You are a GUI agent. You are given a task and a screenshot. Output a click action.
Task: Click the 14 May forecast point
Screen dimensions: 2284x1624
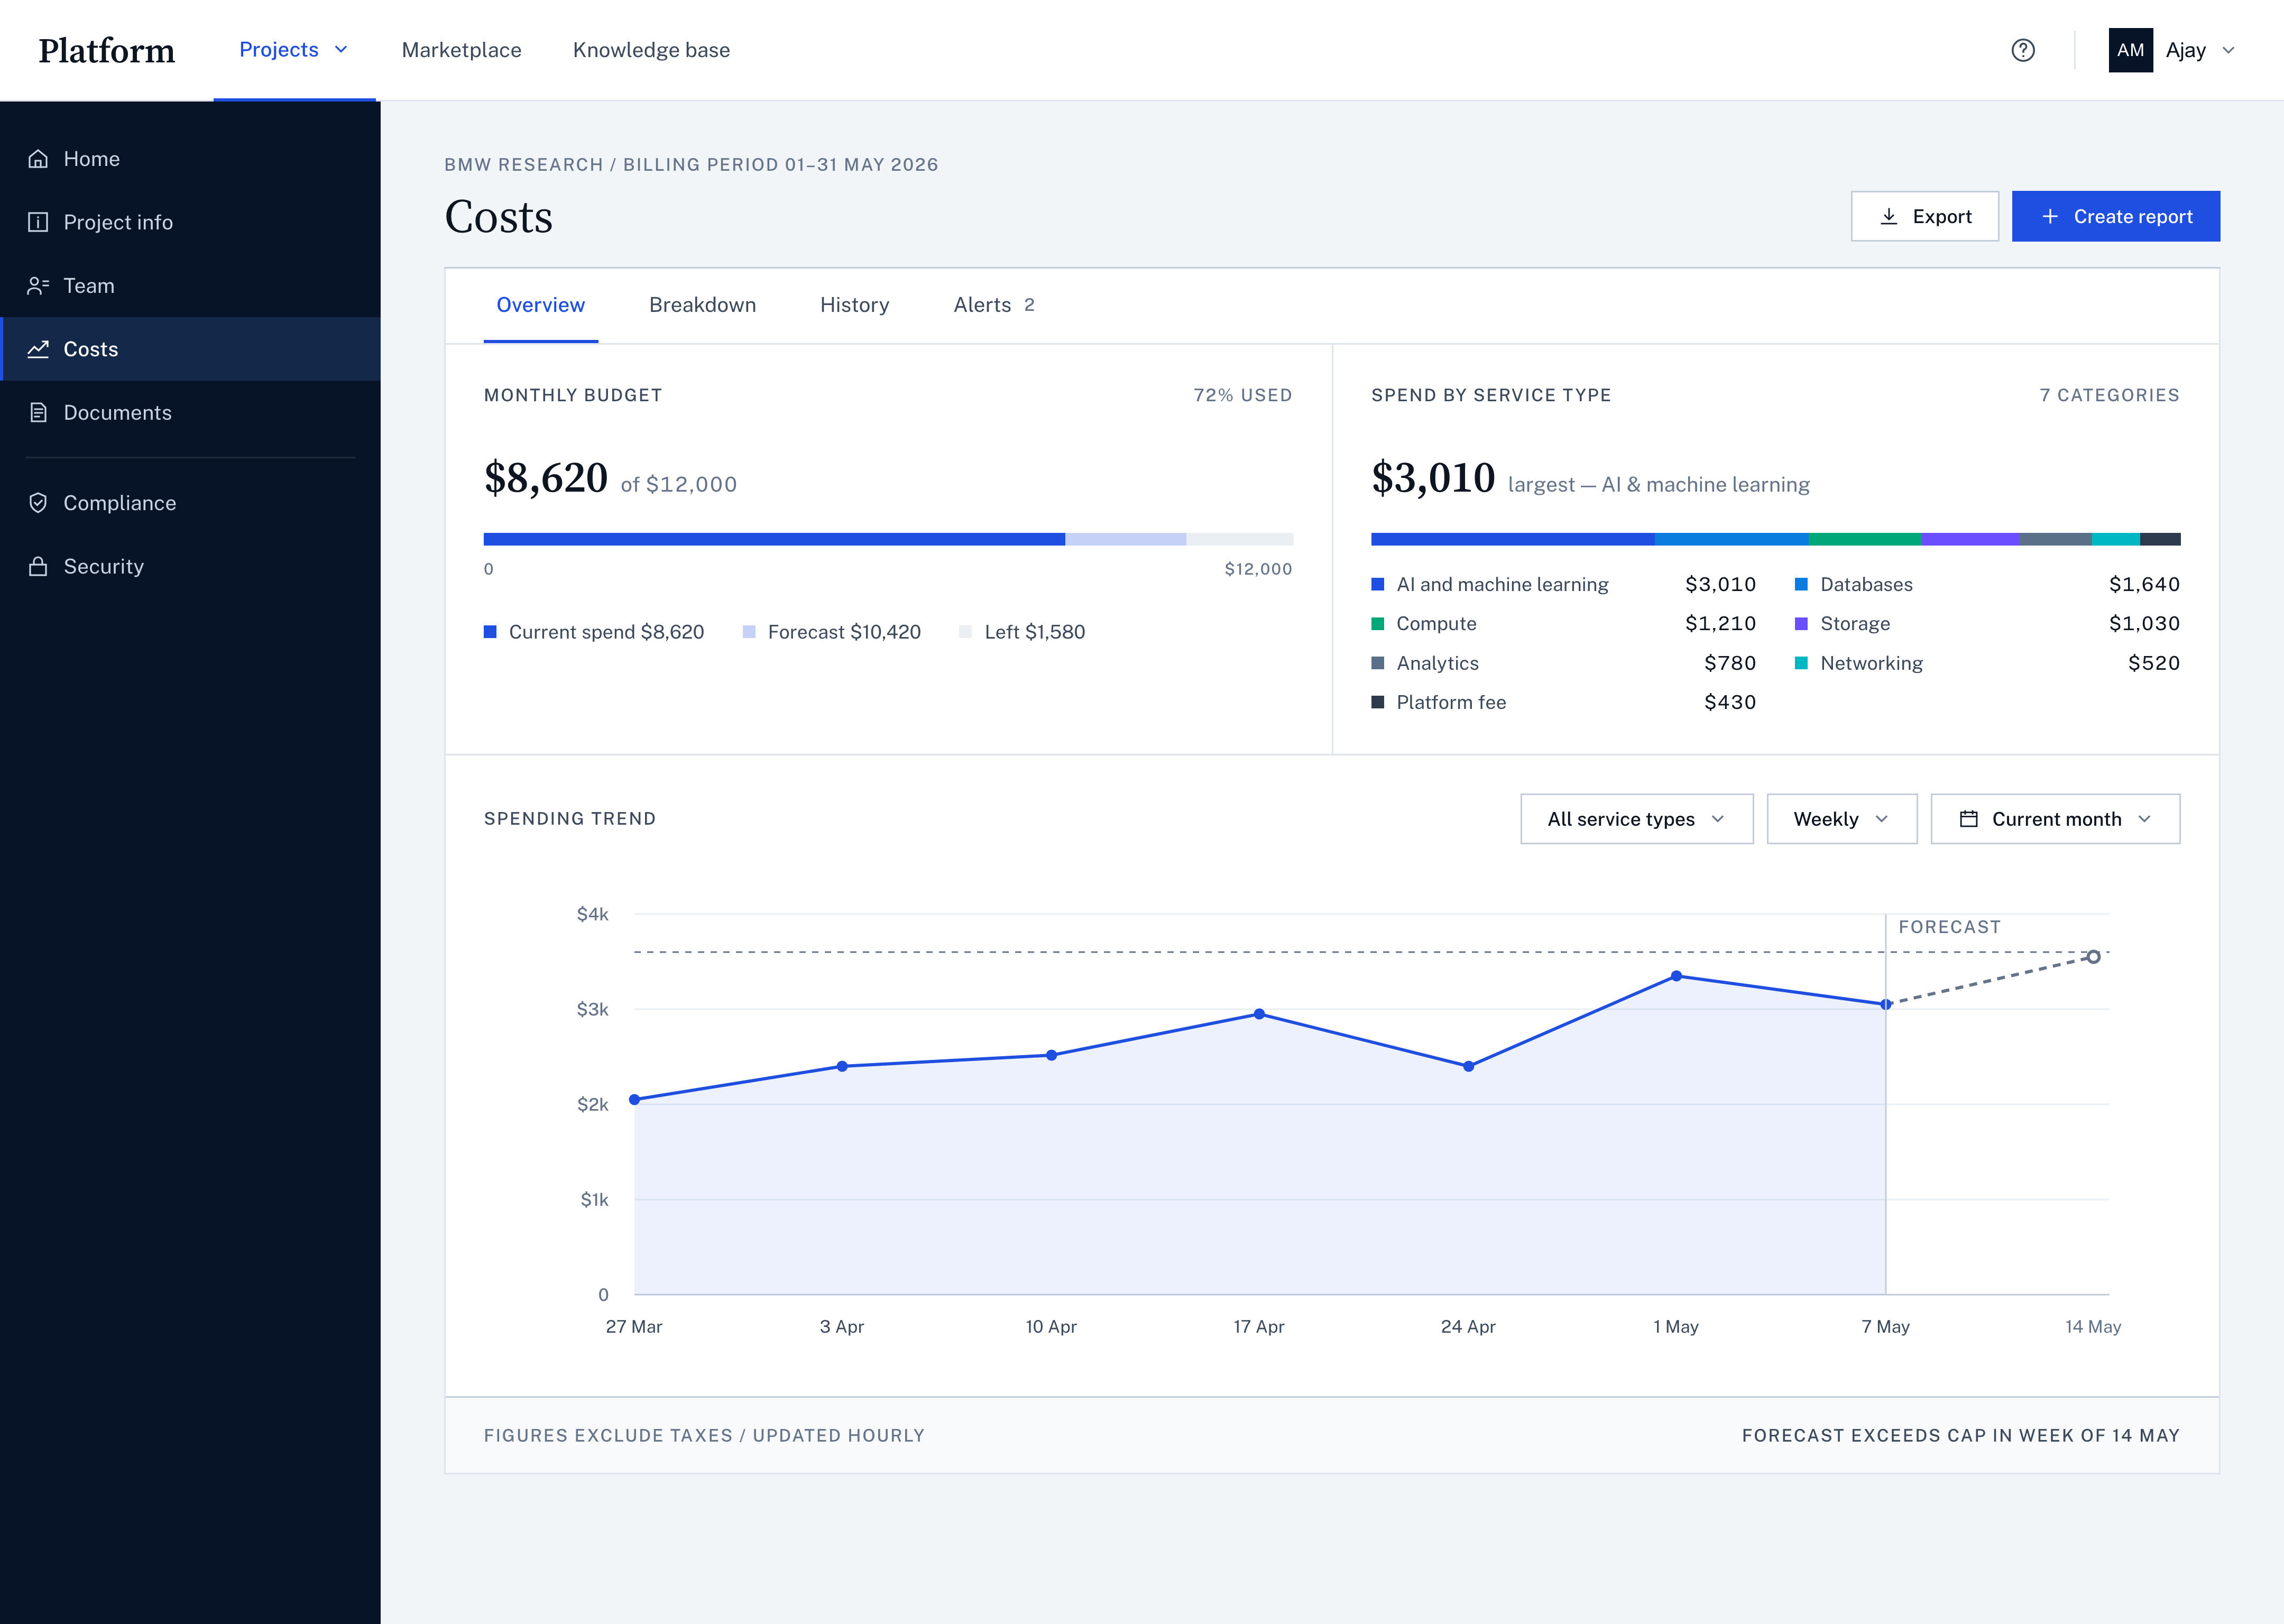click(2093, 957)
